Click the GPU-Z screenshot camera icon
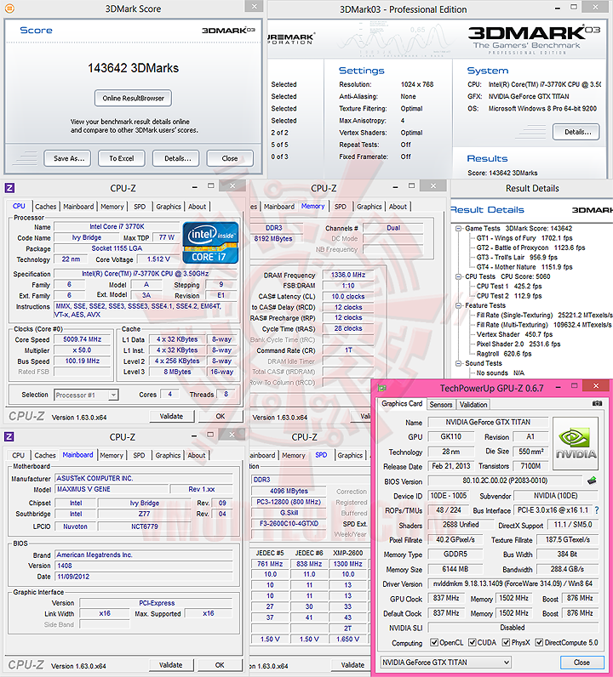 pos(597,403)
